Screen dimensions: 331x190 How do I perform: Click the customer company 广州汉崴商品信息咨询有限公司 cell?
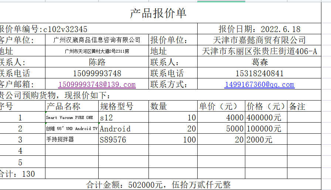click(x=97, y=40)
